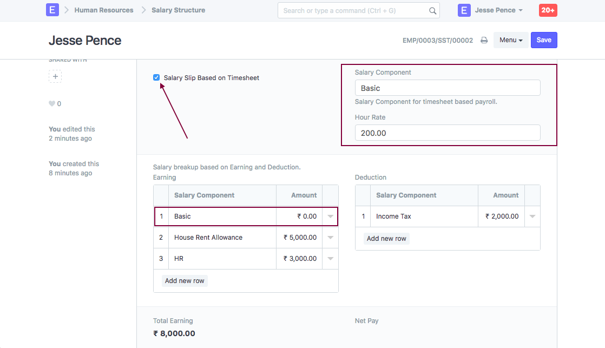605x348 pixels.
Task: Click the Save button
Action: point(544,40)
